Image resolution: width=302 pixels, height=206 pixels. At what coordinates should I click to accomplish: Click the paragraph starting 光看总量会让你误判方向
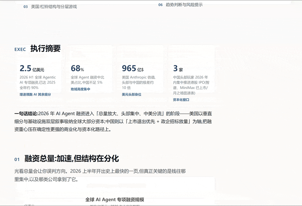click(100, 175)
